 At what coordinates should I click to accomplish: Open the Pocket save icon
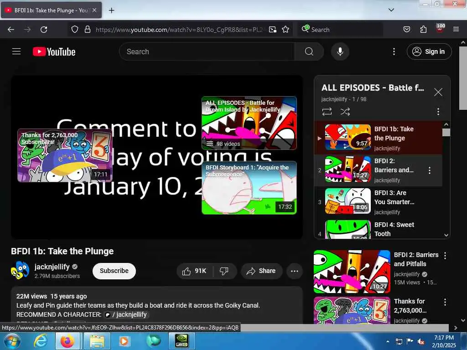tap(406, 30)
